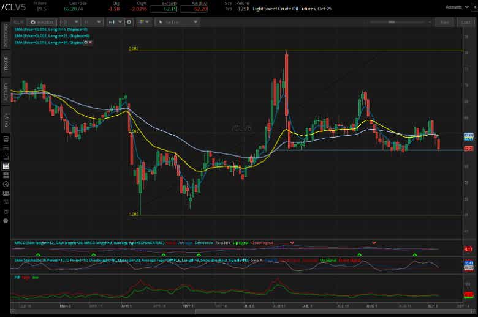Click the Bid (Sell) 62.19 button

coord(164,9)
